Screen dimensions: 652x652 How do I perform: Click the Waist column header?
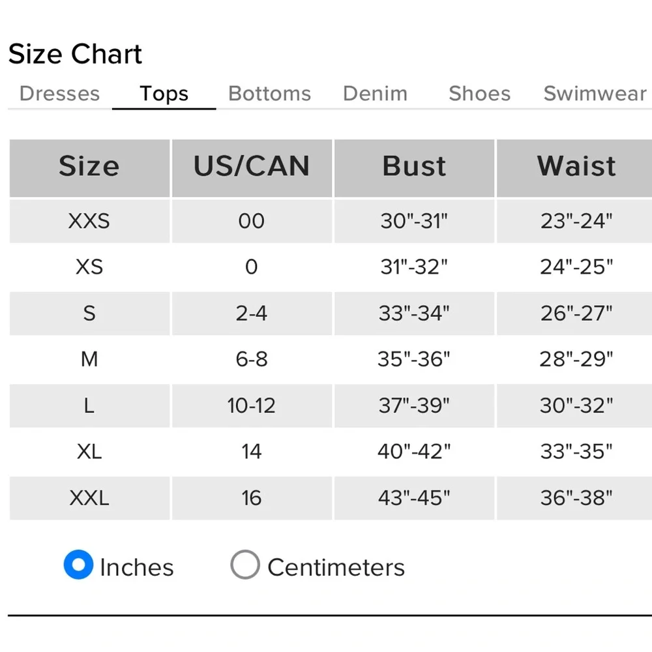pyautogui.click(x=576, y=166)
